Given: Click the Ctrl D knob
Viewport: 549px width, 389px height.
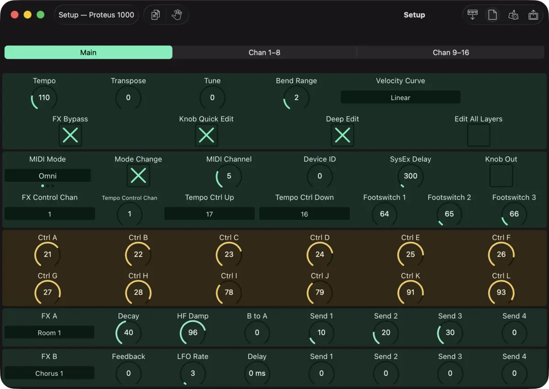Looking at the screenshot, I should point(320,254).
